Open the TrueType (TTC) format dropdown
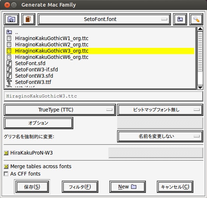Viewport: 207px width, 198px height. [x=60, y=110]
